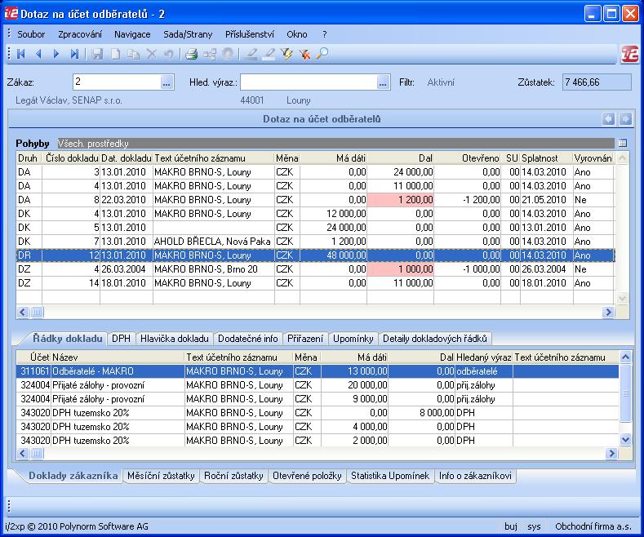Viewport: 644px width, 537px height.
Task: Click the Undo arrow icon
Action: pyautogui.click(x=169, y=54)
